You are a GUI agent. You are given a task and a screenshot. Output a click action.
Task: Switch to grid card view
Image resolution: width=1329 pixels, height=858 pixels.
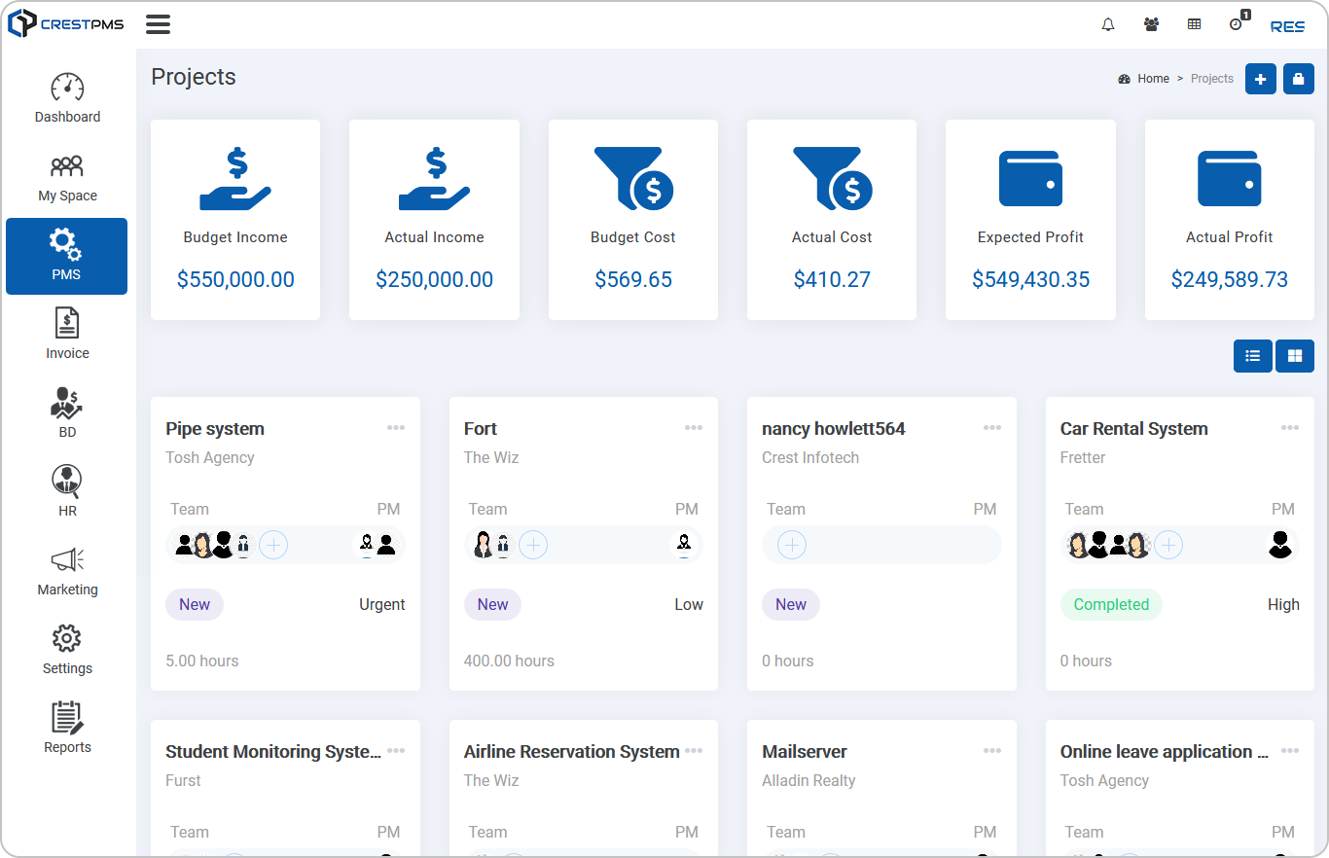pyautogui.click(x=1295, y=356)
